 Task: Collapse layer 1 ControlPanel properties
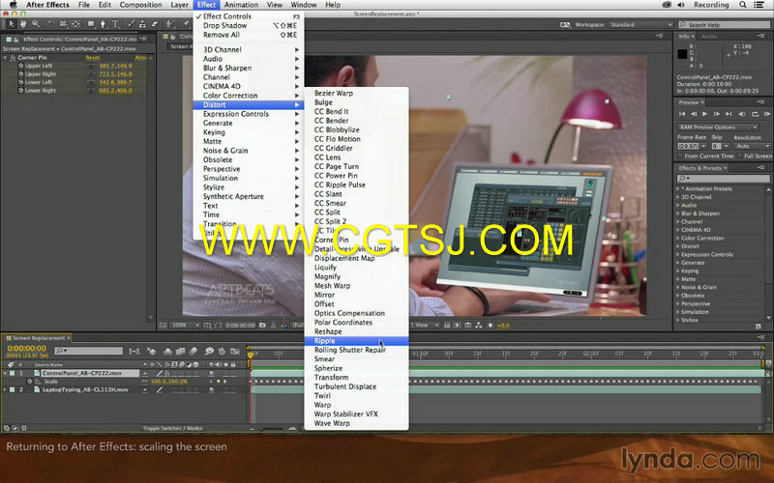click(x=6, y=373)
